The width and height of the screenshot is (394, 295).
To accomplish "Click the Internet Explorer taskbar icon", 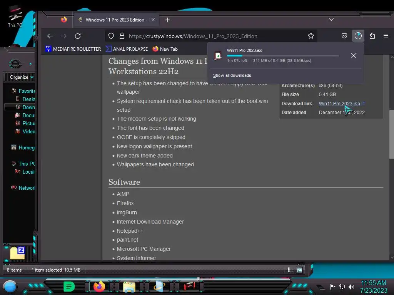I will [159, 287].
